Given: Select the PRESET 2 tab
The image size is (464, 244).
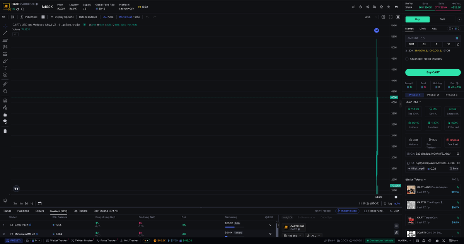Looking at the screenshot, I should (x=433, y=95).
